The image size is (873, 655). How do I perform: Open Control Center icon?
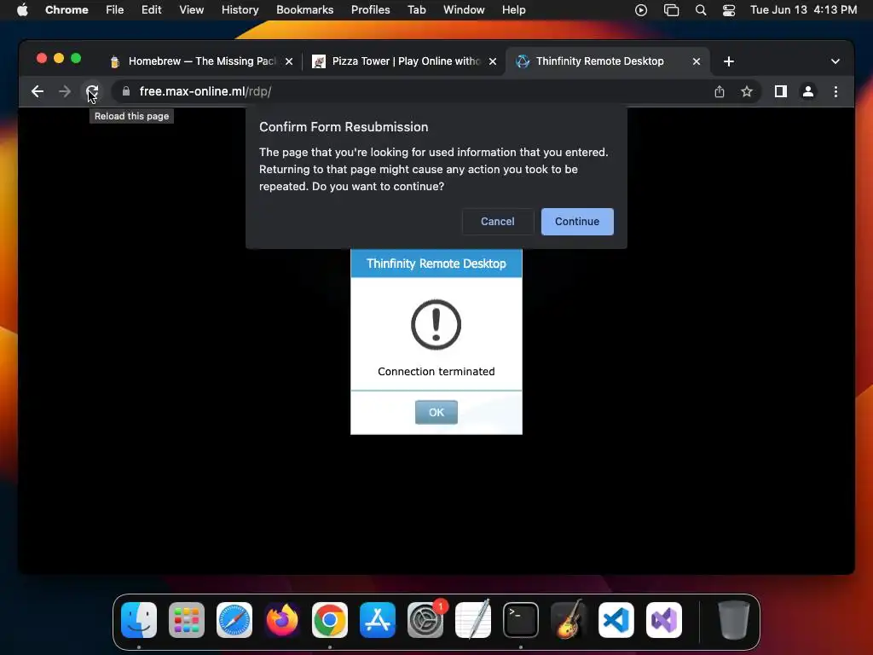(x=729, y=10)
